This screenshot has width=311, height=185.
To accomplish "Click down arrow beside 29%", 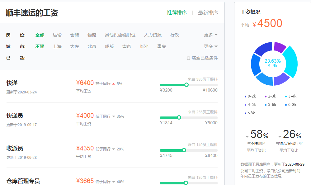I will 114,149.
